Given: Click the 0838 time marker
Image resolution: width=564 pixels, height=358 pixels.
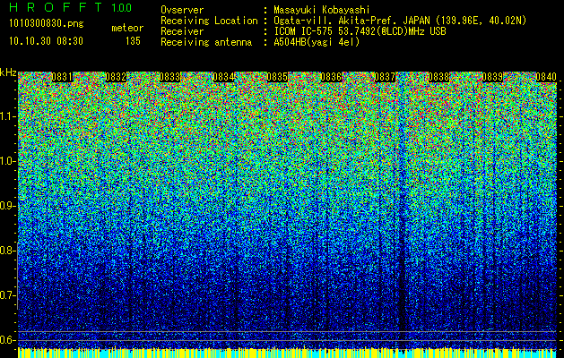Looking at the screenshot, I should tap(438, 77).
